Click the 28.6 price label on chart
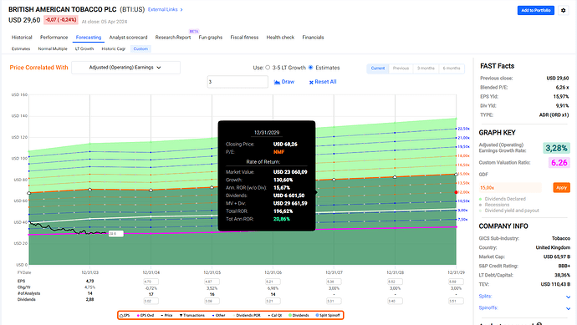577x325 pixels. pyautogui.click(x=115, y=233)
